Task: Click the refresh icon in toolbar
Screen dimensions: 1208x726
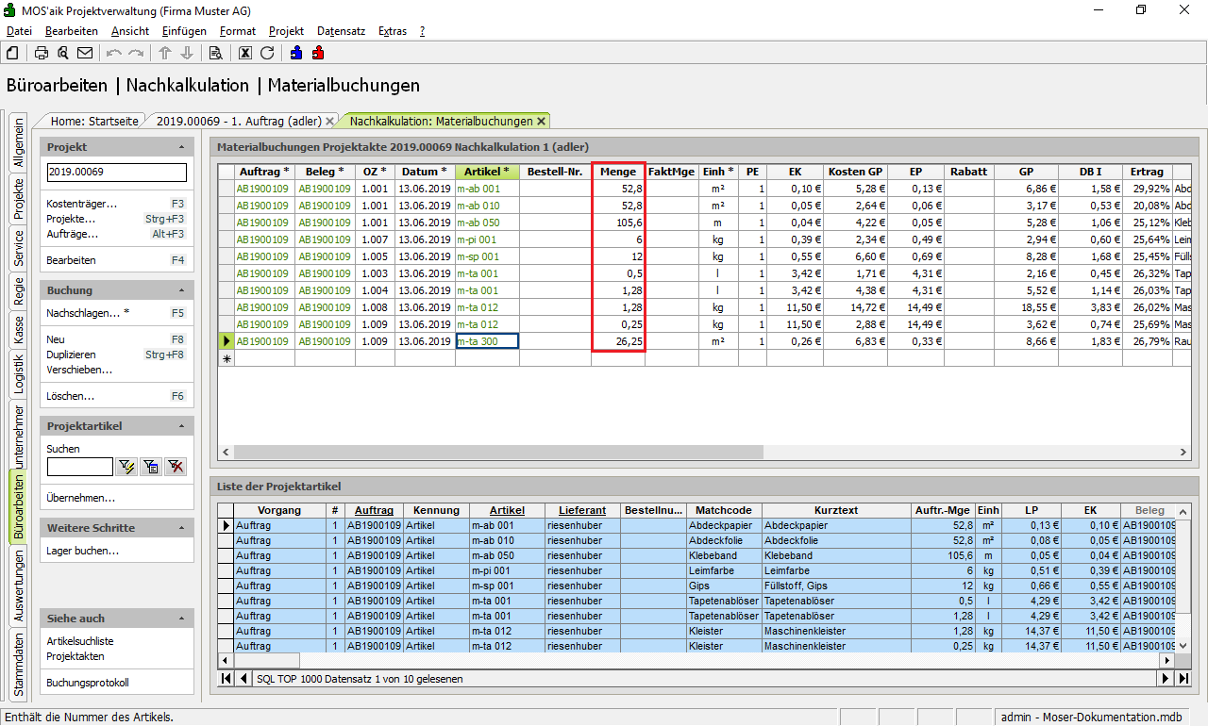Action: pyautogui.click(x=267, y=53)
